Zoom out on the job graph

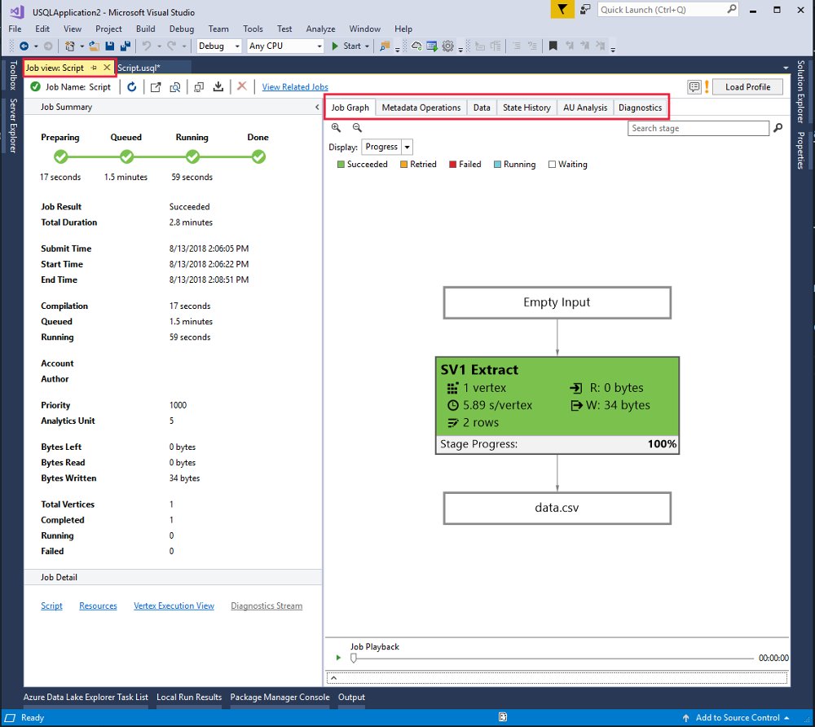pos(357,128)
